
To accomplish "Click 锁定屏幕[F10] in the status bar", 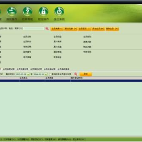I will (x=65, y=139).
